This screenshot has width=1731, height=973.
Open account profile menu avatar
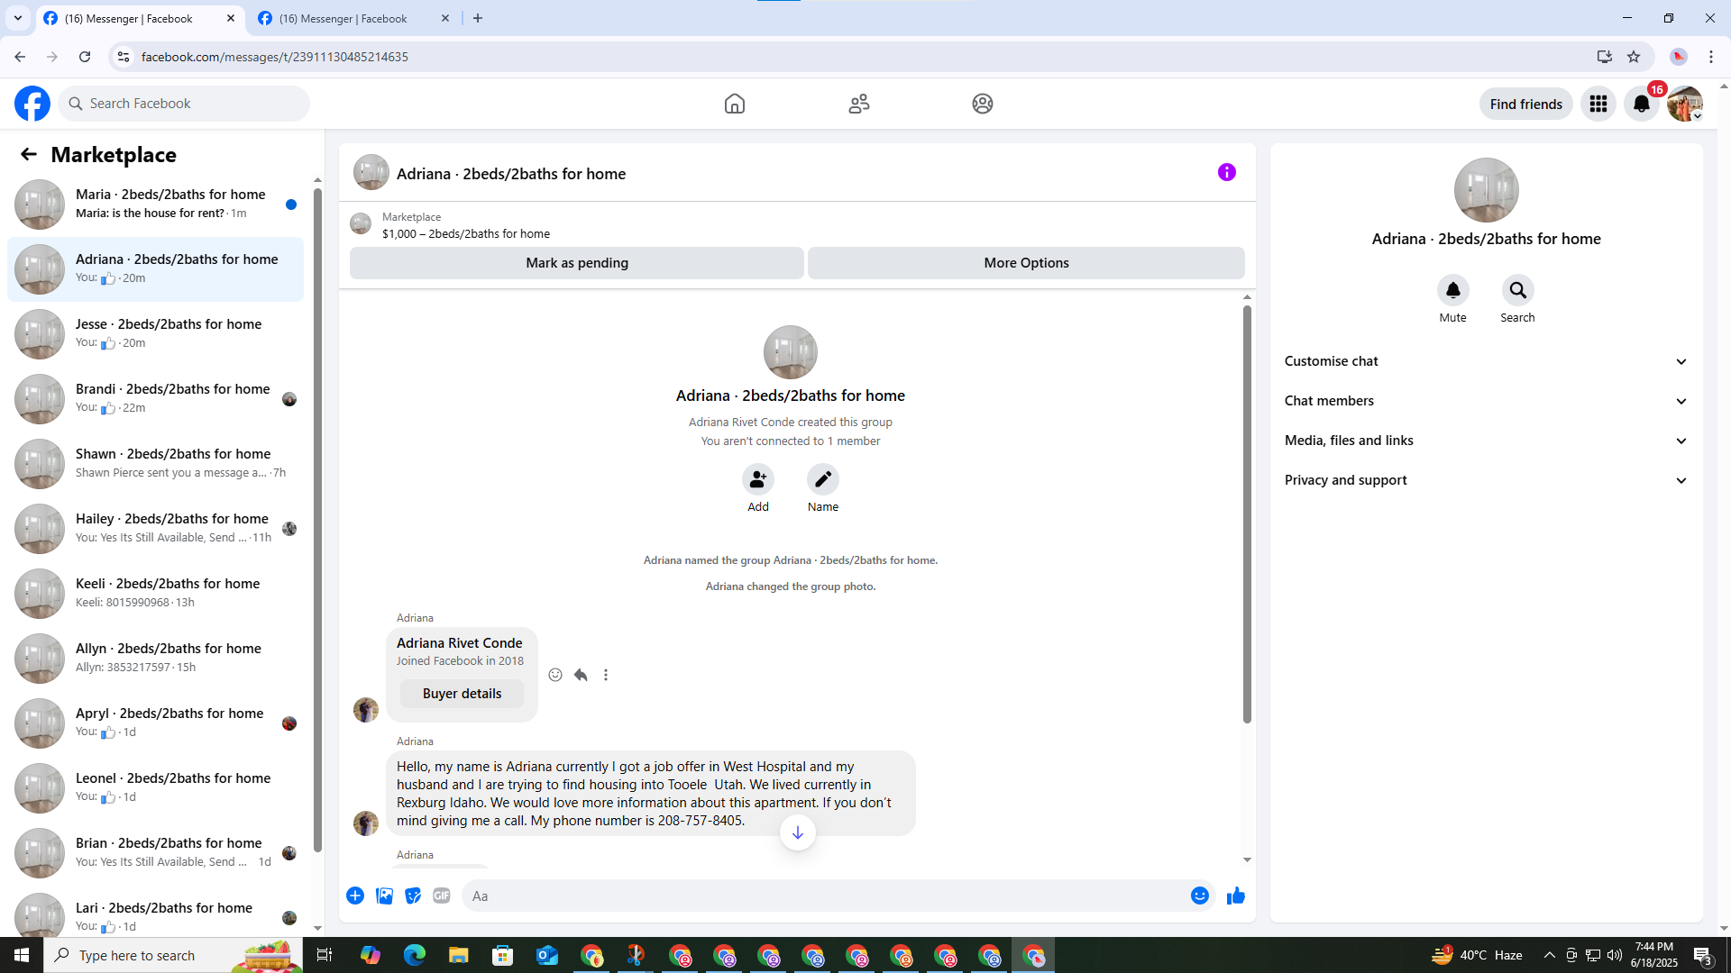(1685, 104)
